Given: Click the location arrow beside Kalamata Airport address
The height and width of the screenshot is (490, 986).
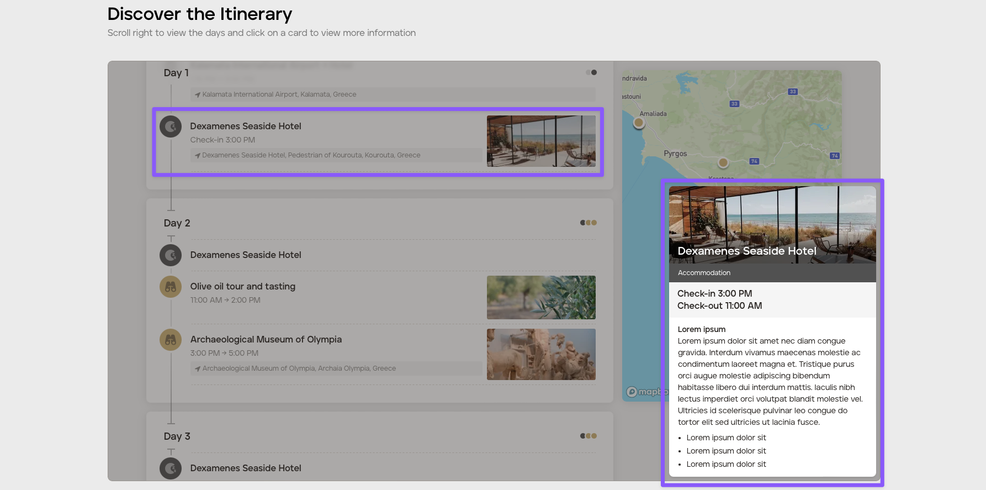Looking at the screenshot, I should point(197,95).
